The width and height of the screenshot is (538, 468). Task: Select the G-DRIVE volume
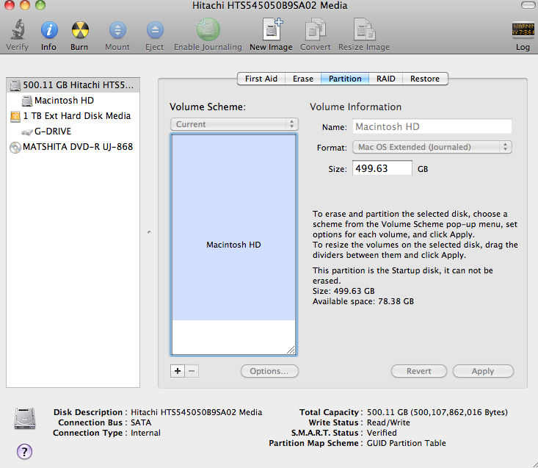pos(73,132)
